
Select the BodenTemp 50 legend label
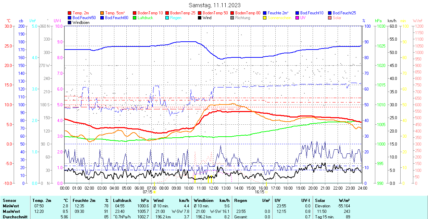point(215,13)
